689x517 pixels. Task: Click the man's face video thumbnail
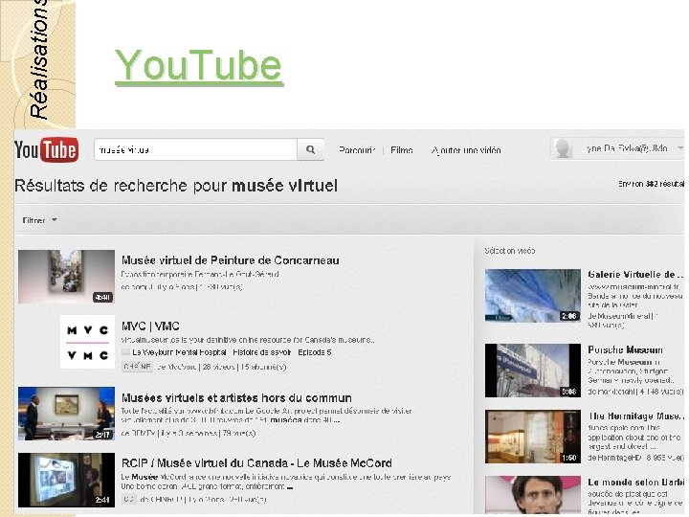coord(533,495)
